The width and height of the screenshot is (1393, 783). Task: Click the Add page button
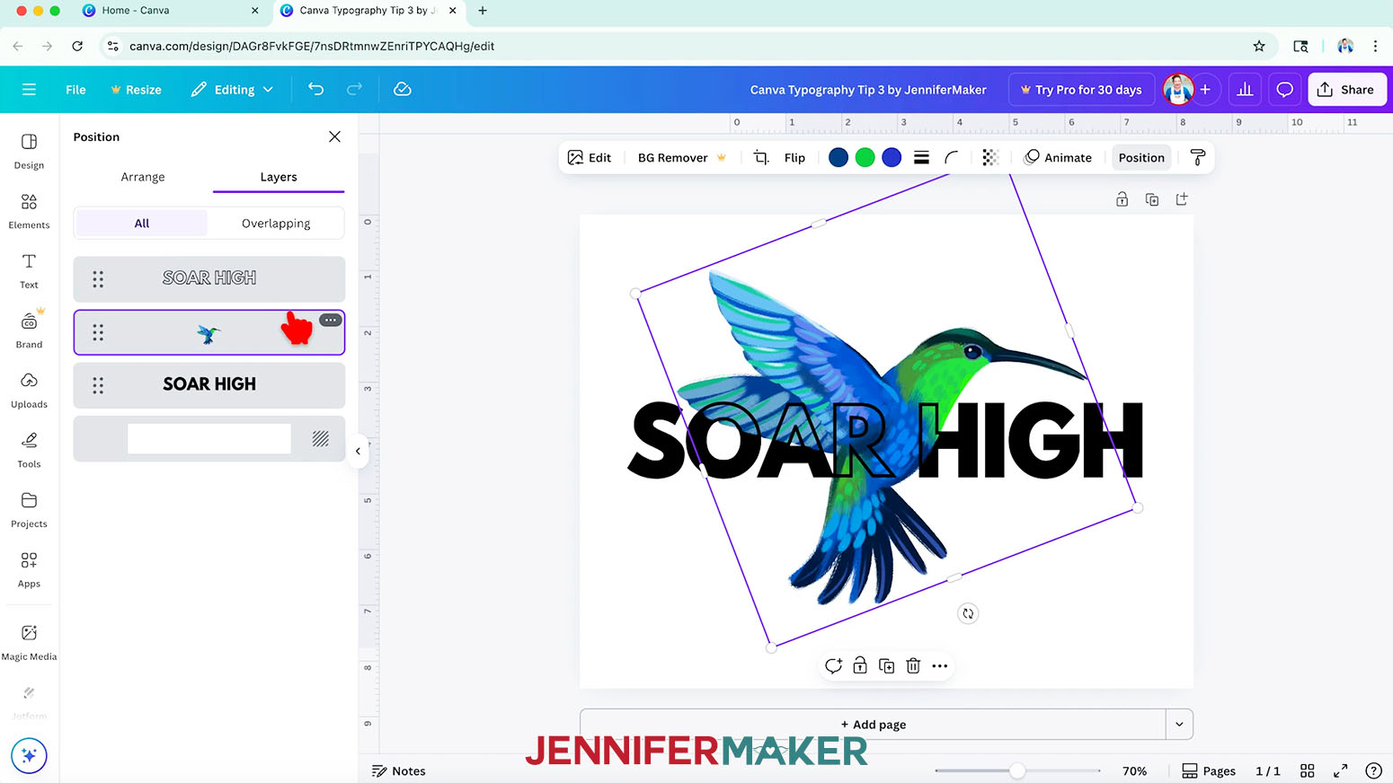click(x=873, y=724)
